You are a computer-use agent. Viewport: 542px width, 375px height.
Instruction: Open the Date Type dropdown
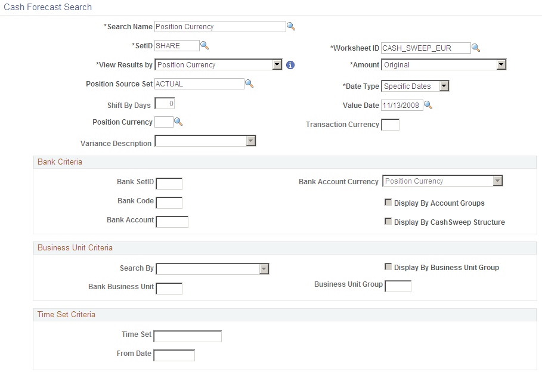443,86
